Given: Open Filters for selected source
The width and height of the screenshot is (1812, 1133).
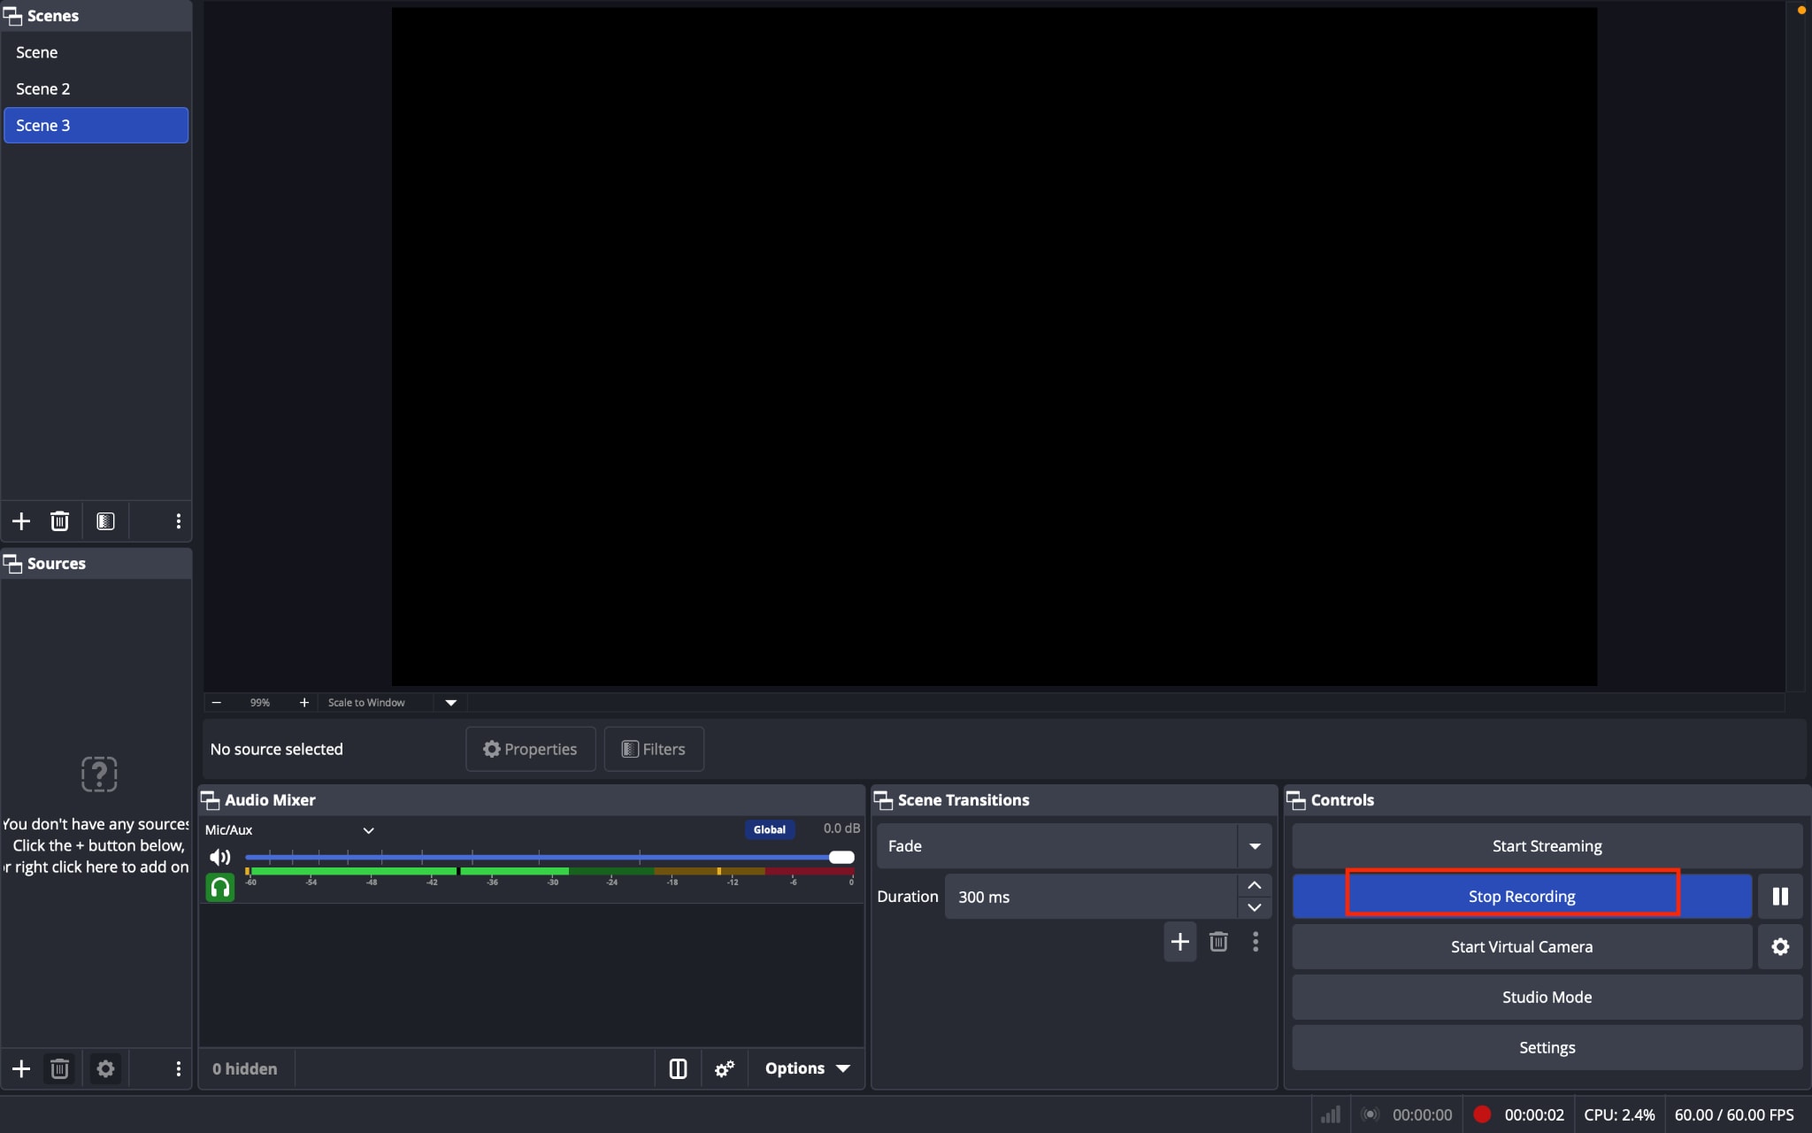Looking at the screenshot, I should click(654, 749).
